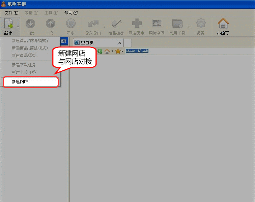Go to 起始页 start page
The width and height of the screenshot is (255, 202).
pos(223,27)
